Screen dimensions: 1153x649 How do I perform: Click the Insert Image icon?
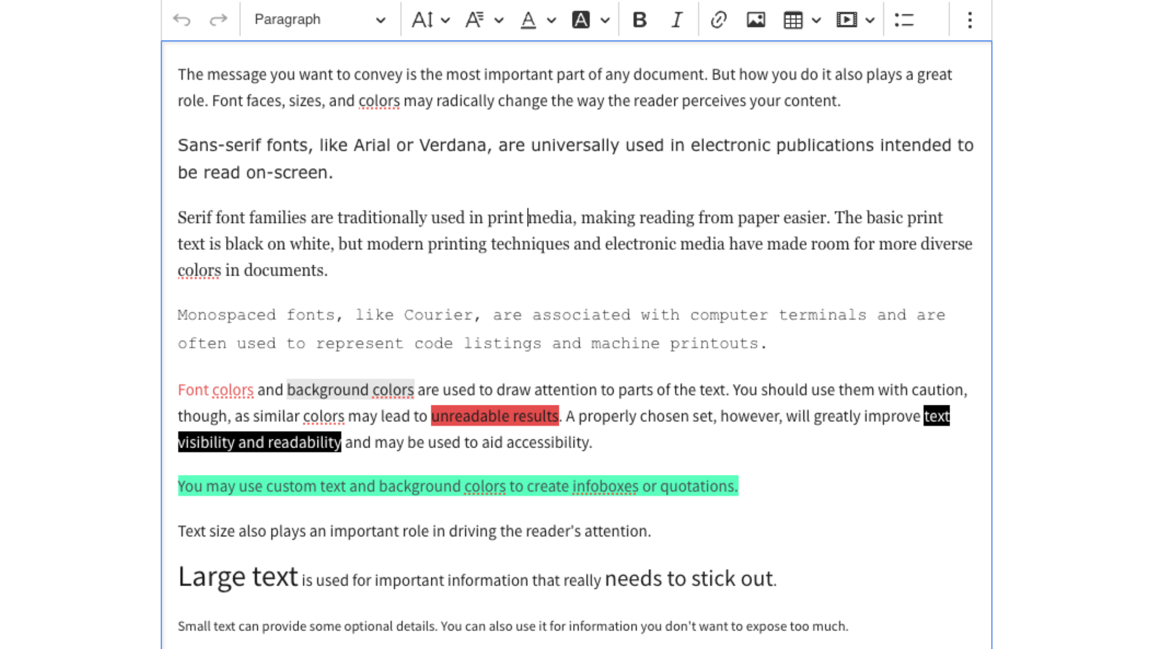tap(755, 20)
